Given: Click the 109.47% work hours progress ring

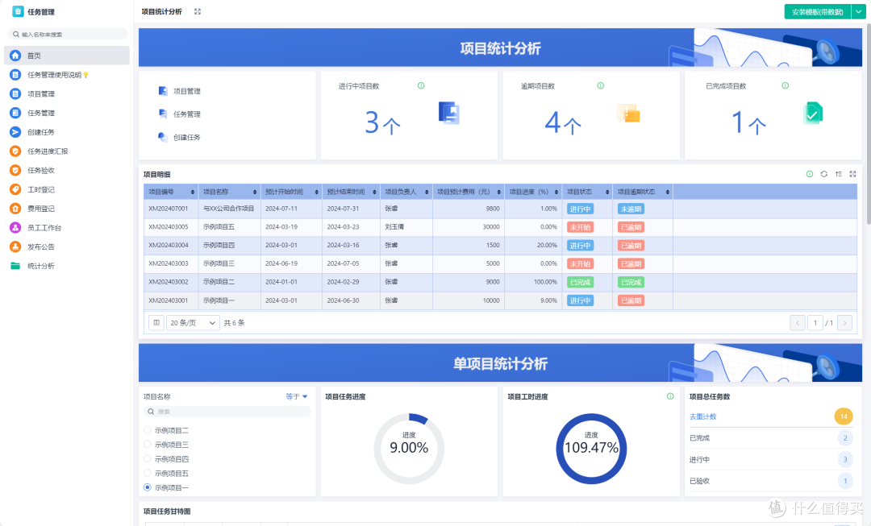Looking at the screenshot, I should [x=591, y=449].
